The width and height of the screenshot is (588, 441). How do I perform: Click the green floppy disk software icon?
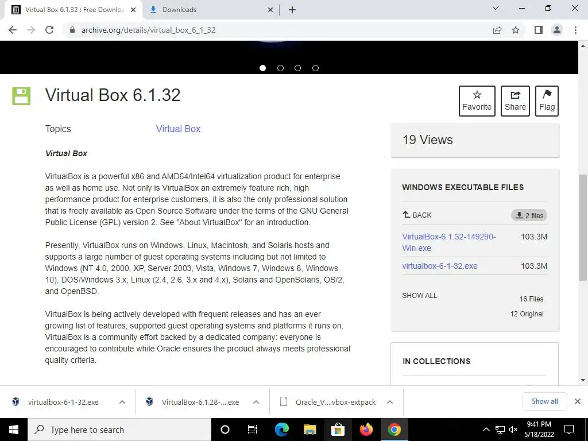21,96
